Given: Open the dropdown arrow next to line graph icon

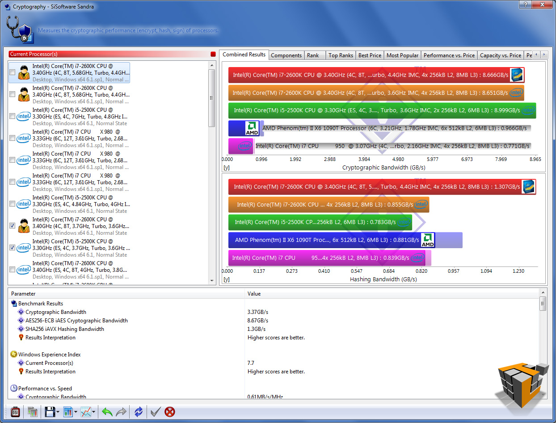Looking at the screenshot, I should [94, 412].
